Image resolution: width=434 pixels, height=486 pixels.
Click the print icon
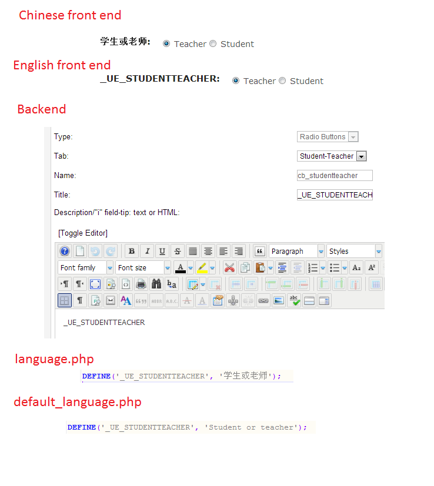point(141,284)
